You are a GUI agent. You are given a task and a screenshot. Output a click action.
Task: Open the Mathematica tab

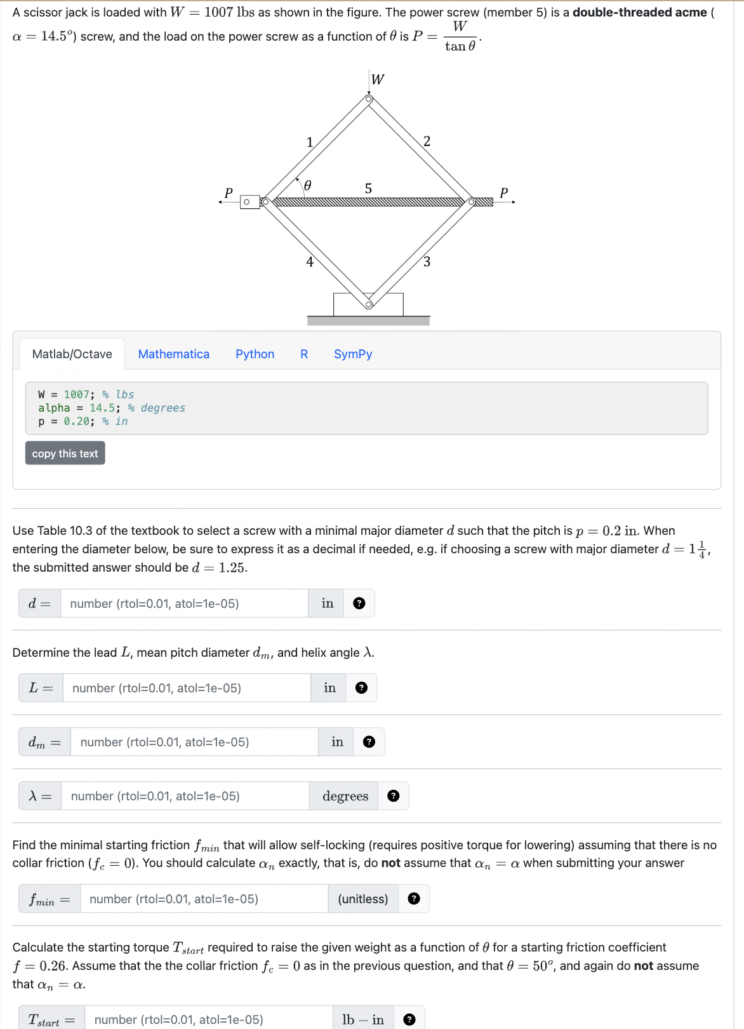[x=173, y=354]
